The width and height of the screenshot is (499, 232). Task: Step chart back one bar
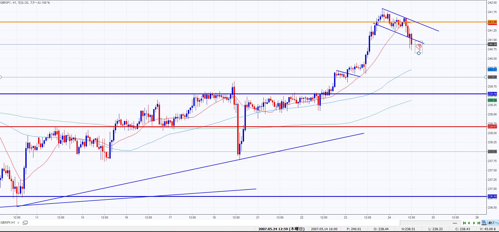point(469,223)
